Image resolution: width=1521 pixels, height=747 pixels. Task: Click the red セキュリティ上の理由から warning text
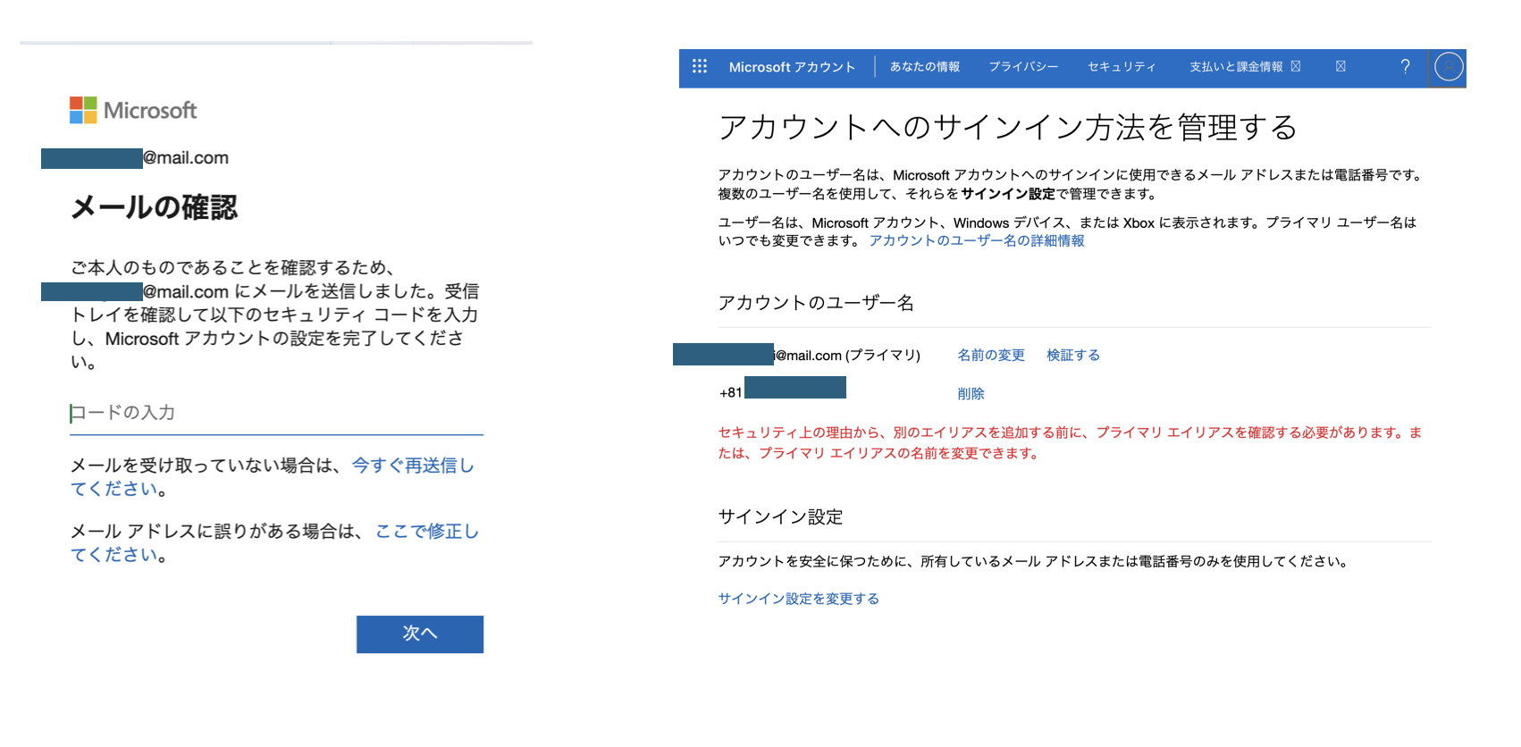point(1071,442)
